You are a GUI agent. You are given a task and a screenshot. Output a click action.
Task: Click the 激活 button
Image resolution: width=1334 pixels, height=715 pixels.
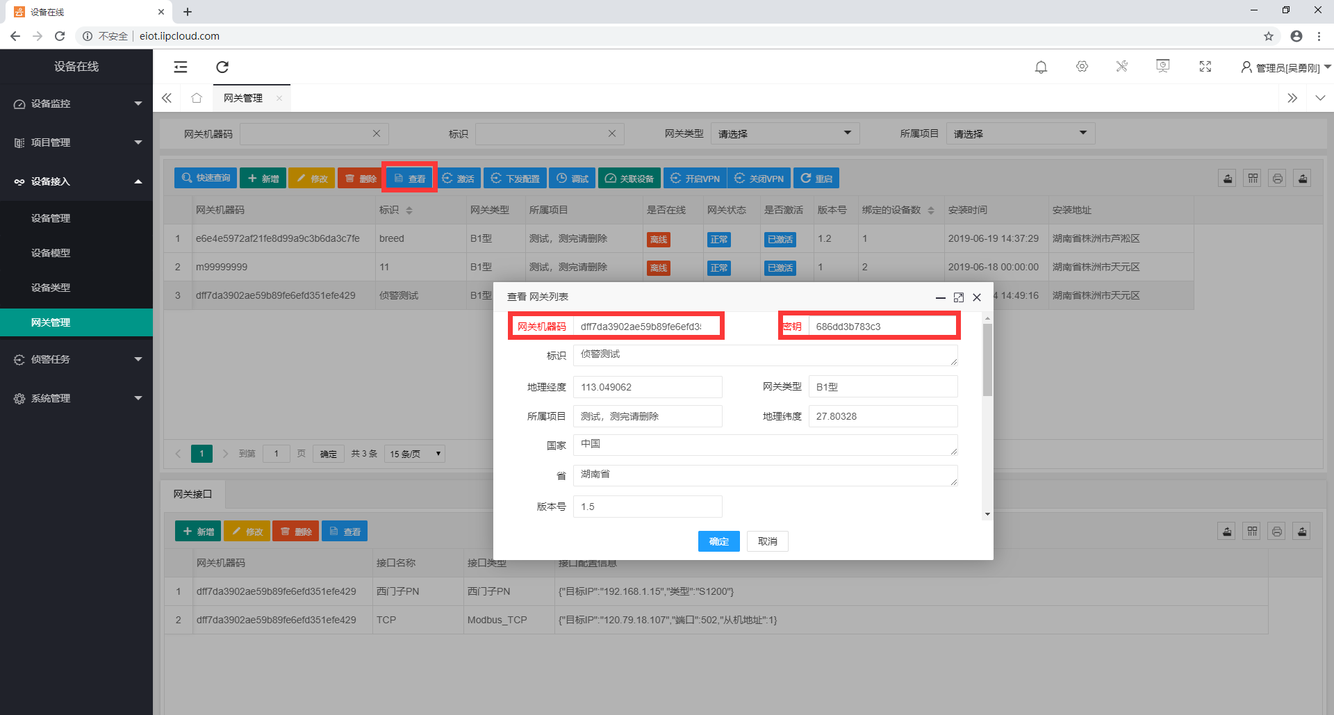[x=458, y=179]
